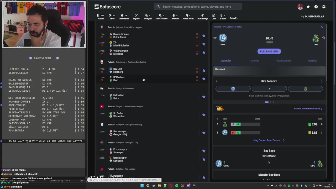The image size is (336, 189).
Task: Click the carousel page indicator dots
Action: click(269, 102)
